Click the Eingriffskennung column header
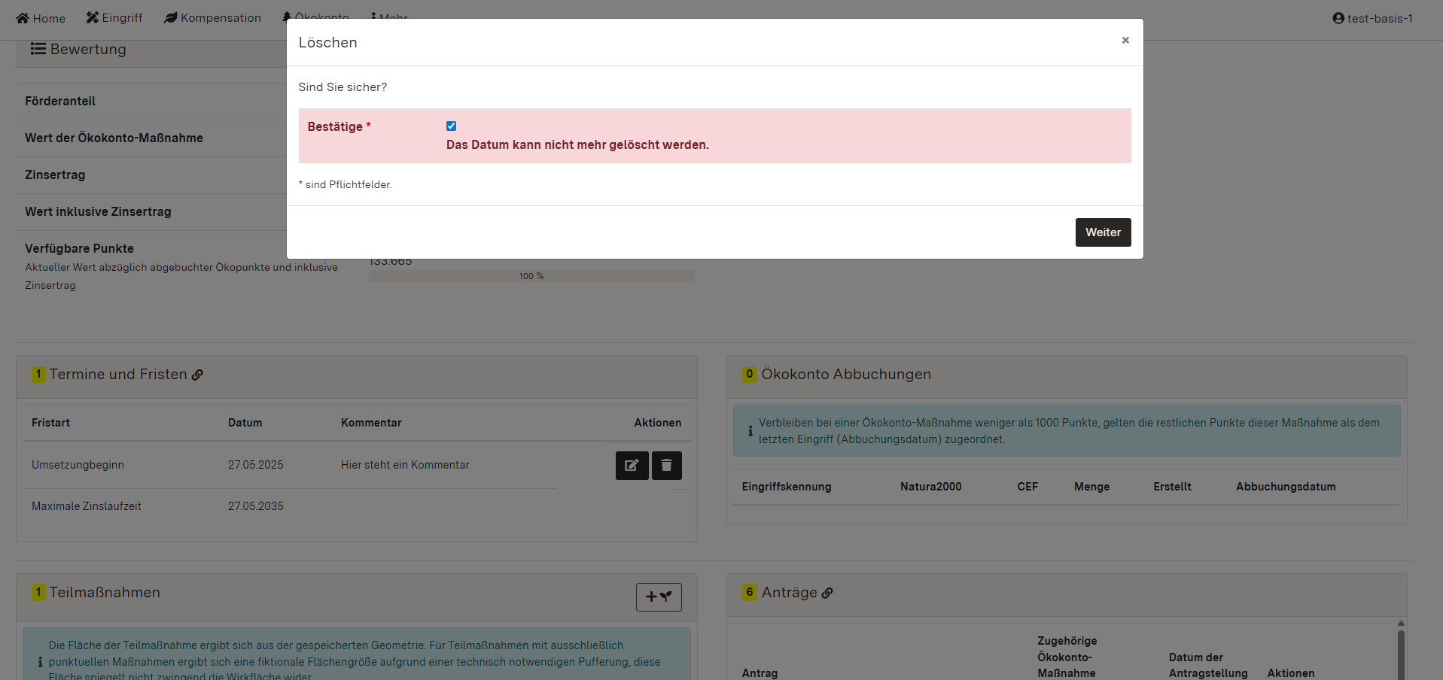 (x=787, y=487)
